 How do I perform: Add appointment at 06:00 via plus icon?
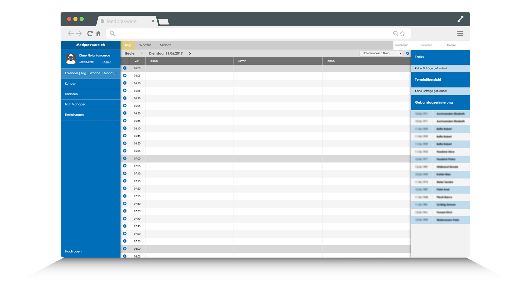pos(125,68)
